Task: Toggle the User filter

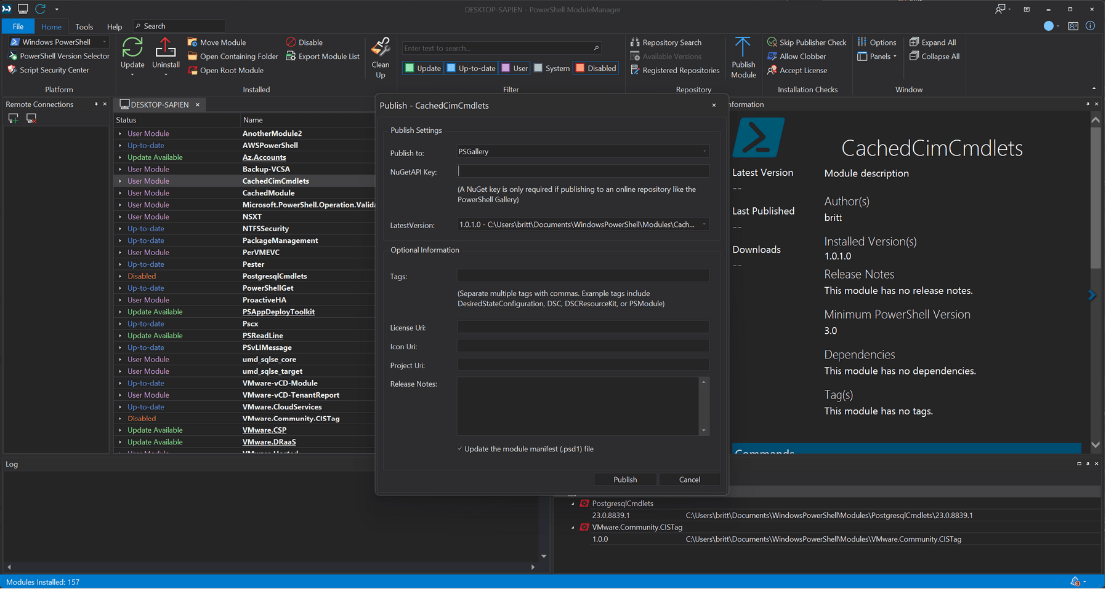Action: click(515, 68)
